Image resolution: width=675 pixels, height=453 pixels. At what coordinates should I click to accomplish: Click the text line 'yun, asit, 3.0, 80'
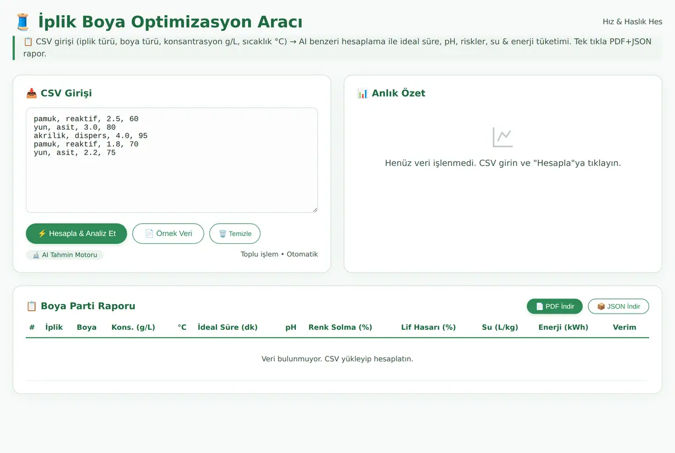[75, 128]
